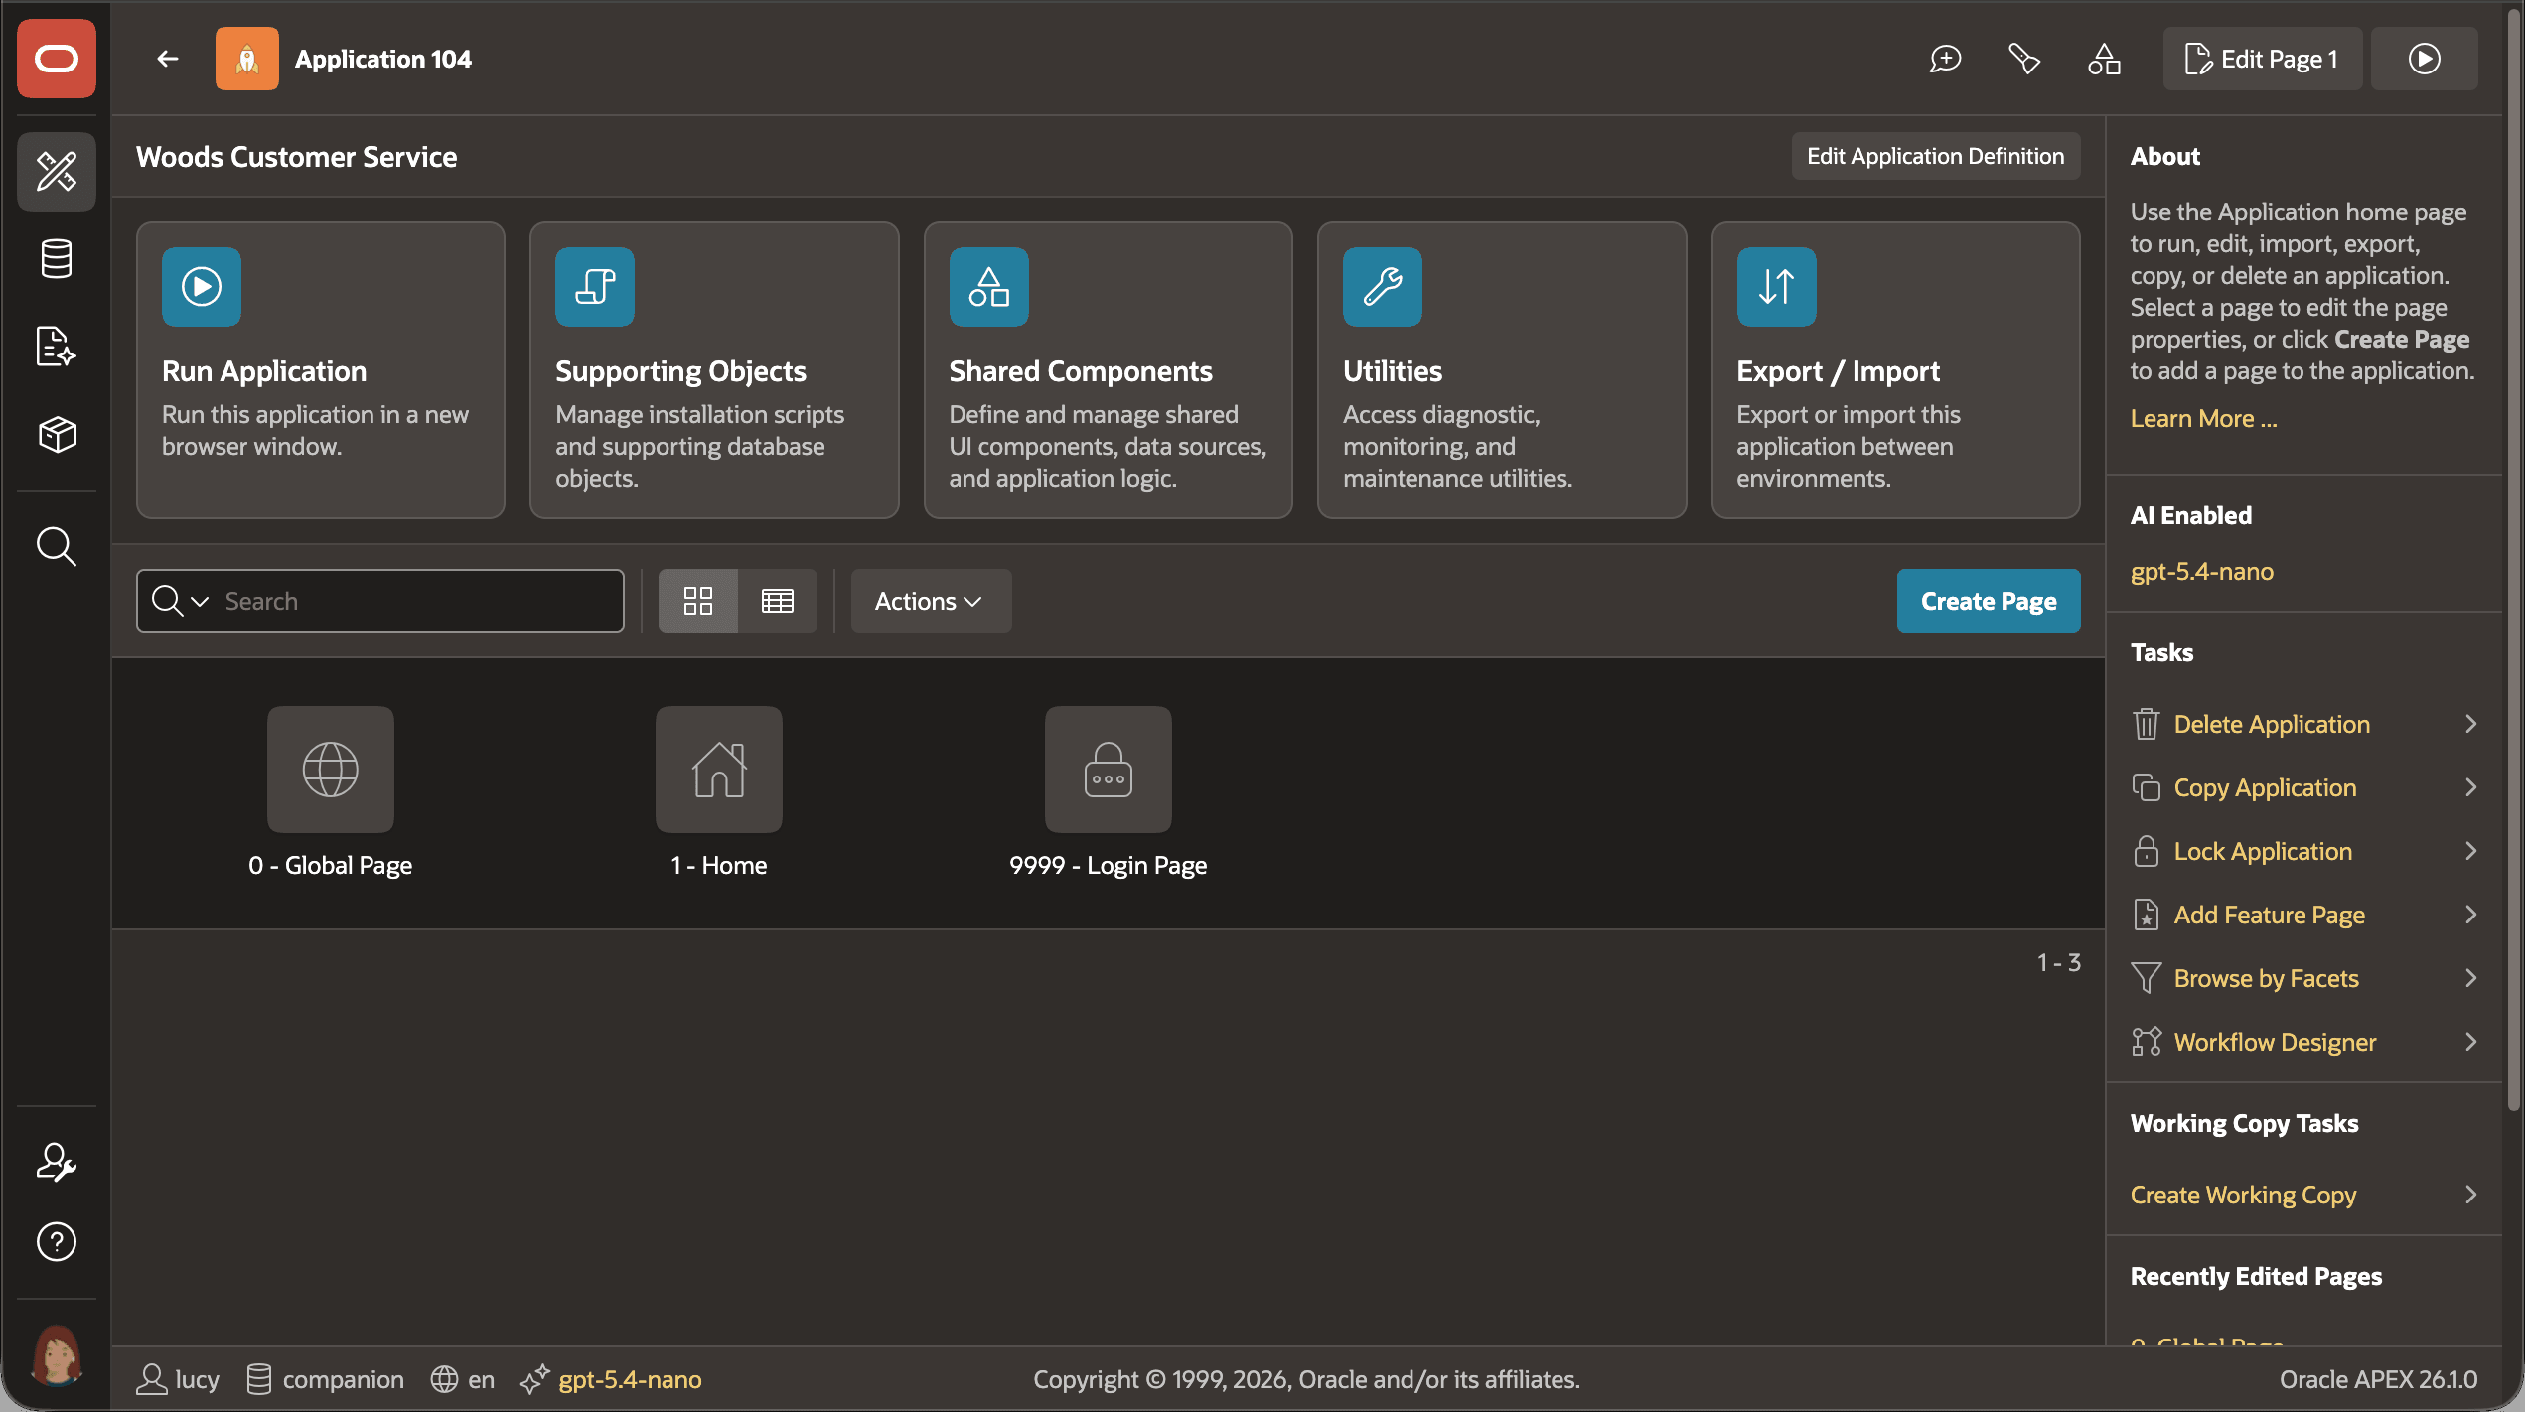Expand the Copy Application task chevron
2525x1412 pixels.
2470,787
